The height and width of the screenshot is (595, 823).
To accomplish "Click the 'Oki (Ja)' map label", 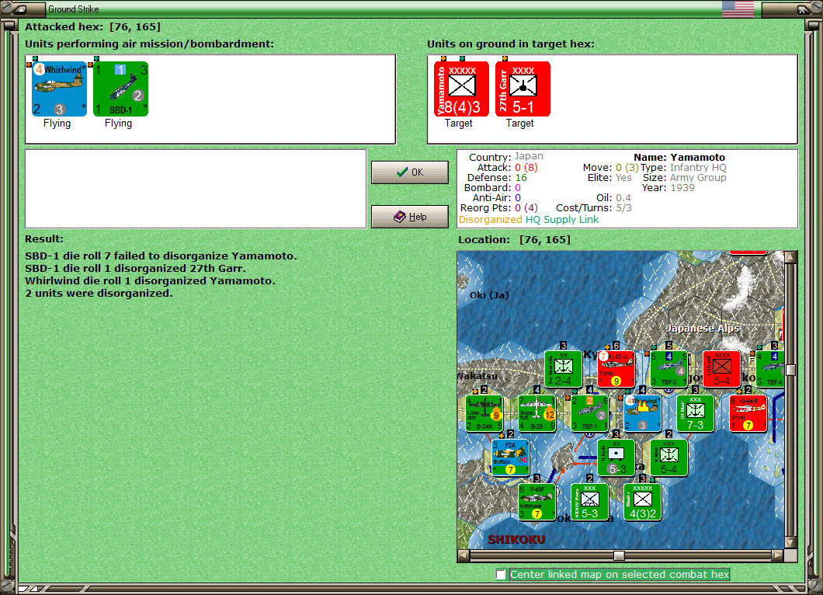I will point(489,295).
